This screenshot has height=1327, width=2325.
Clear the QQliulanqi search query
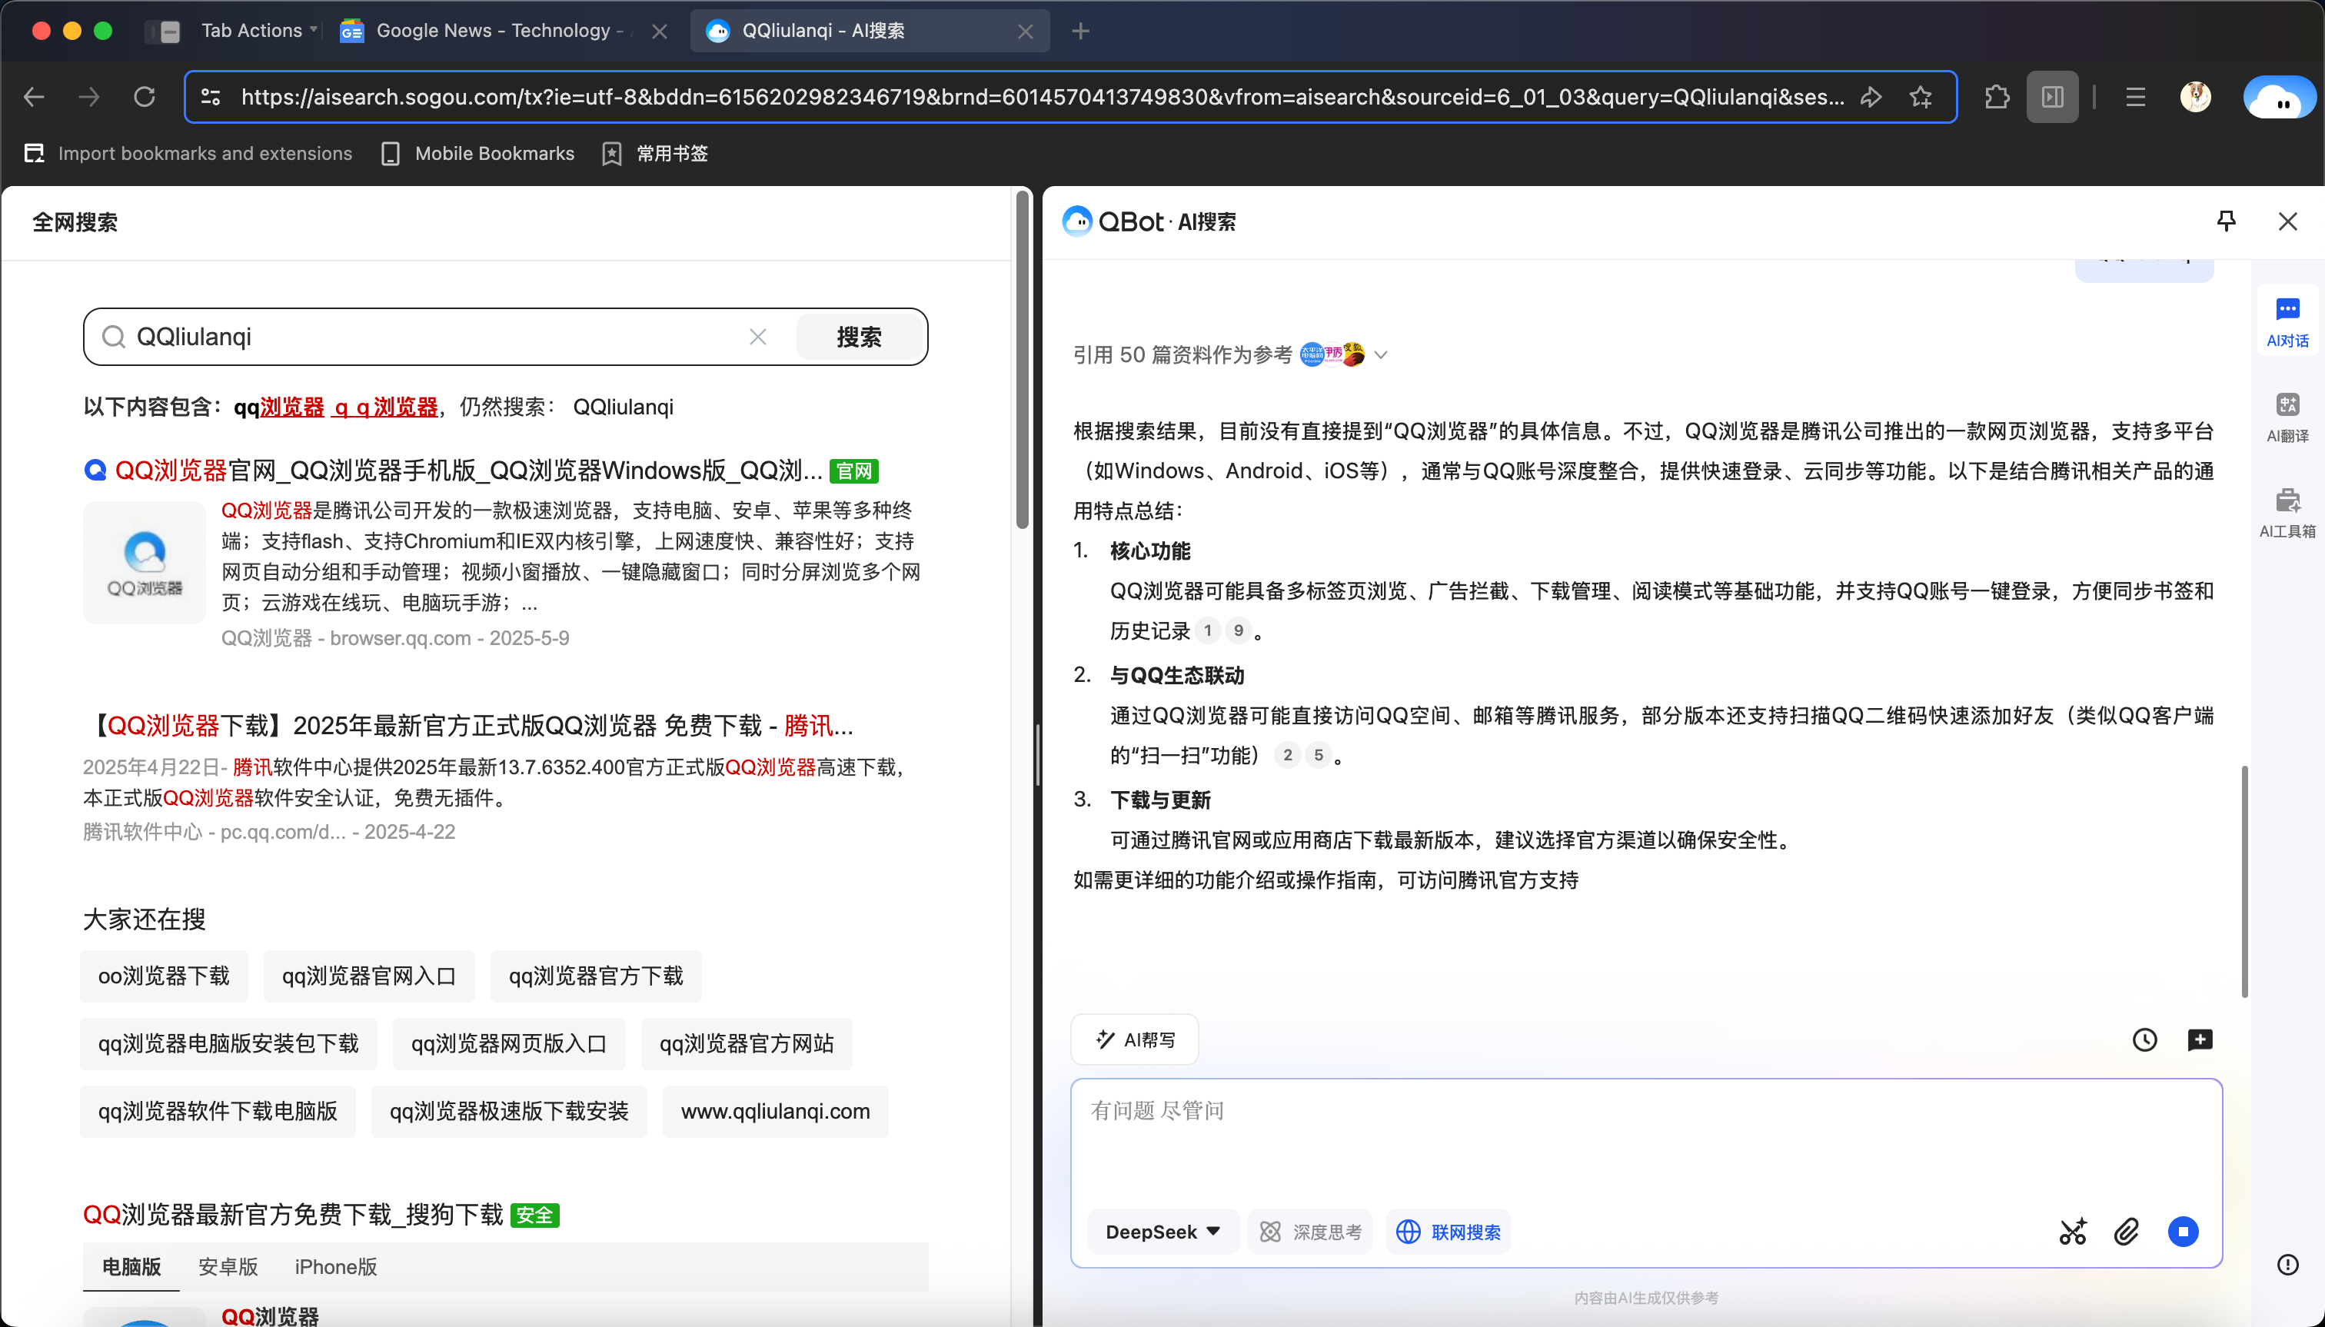point(757,338)
